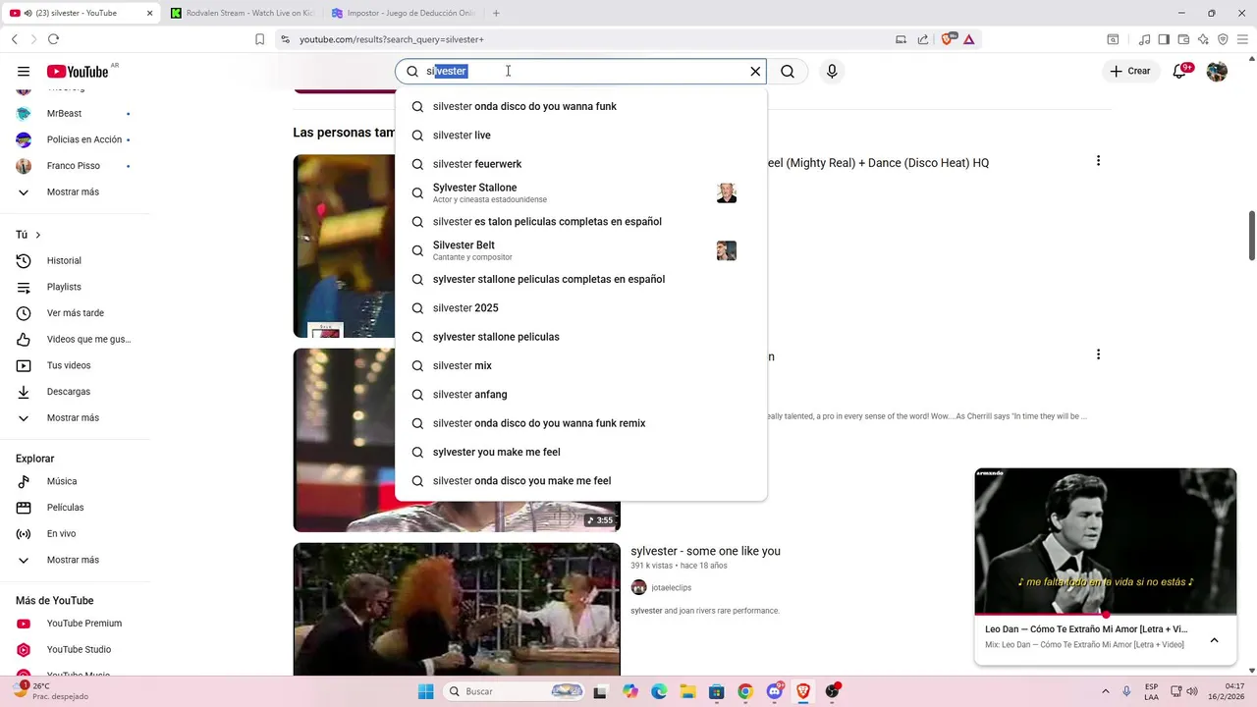Expand the Leo Dan miniplayer chevron
The width and height of the screenshot is (1257, 707).
1214,640
